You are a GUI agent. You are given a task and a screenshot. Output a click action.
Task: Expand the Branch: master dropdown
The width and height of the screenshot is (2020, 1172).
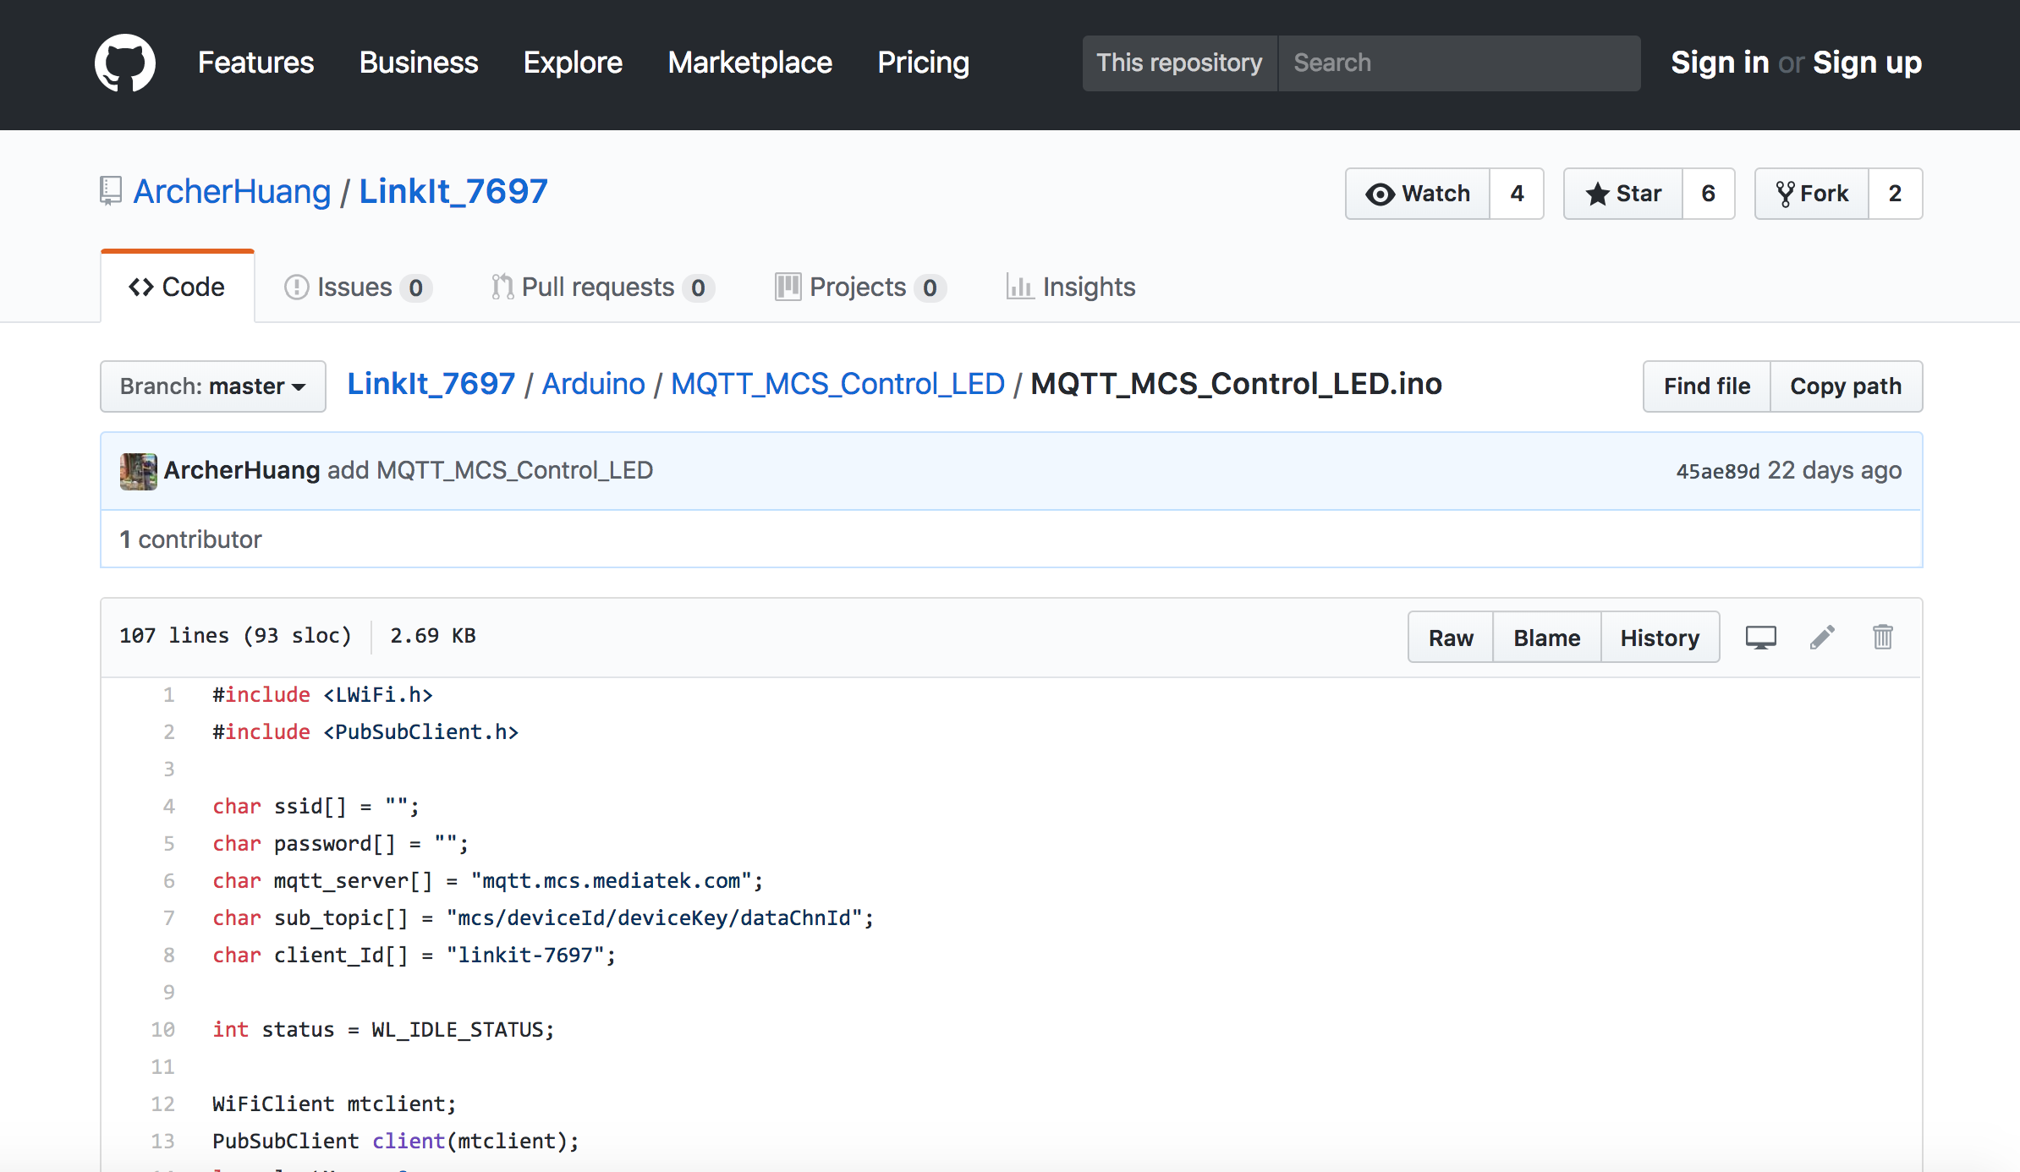coord(213,386)
